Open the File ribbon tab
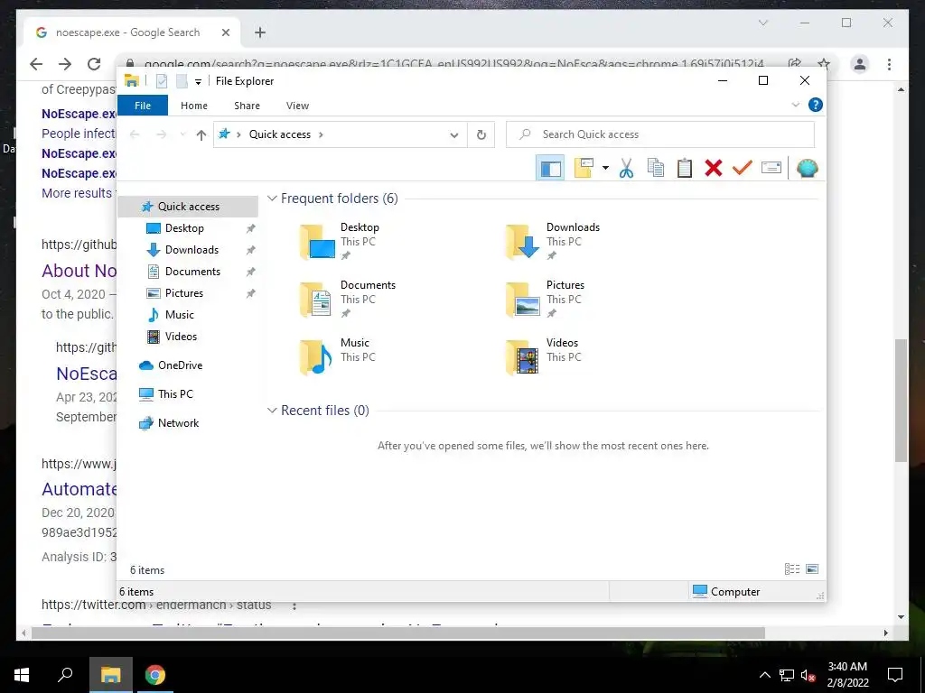 [x=143, y=106]
